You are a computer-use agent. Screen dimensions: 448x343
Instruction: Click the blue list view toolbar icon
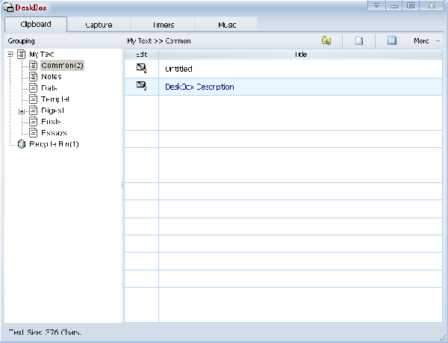click(x=391, y=40)
